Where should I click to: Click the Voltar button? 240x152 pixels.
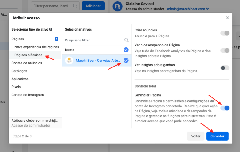click(196, 136)
